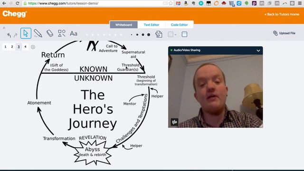Choose the largest stroke size dot
304x171 pixels.
[x=149, y=35]
